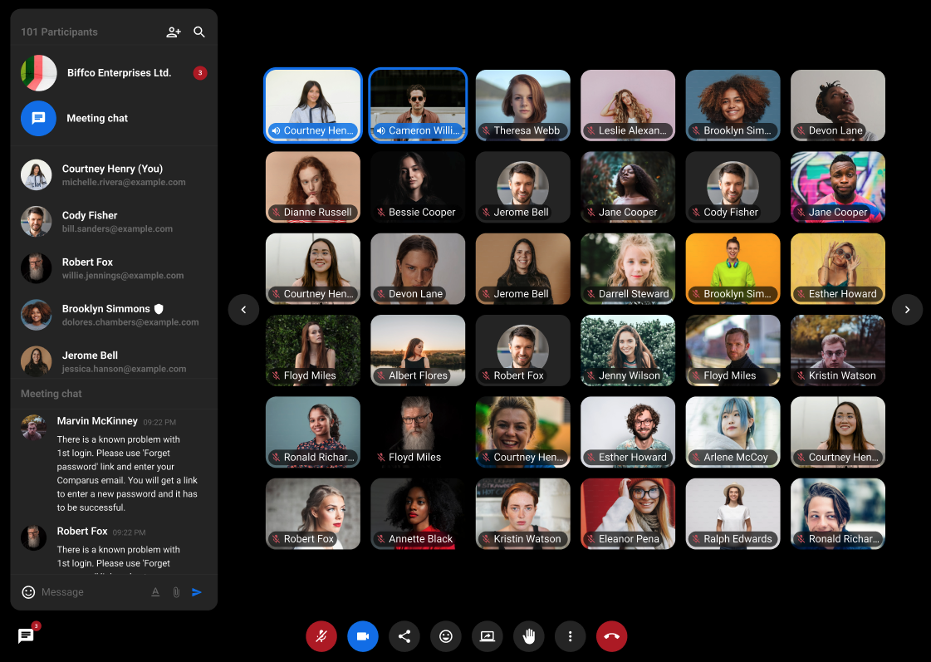
Task: Select the Arlene McCoy video tile
Action: (733, 432)
